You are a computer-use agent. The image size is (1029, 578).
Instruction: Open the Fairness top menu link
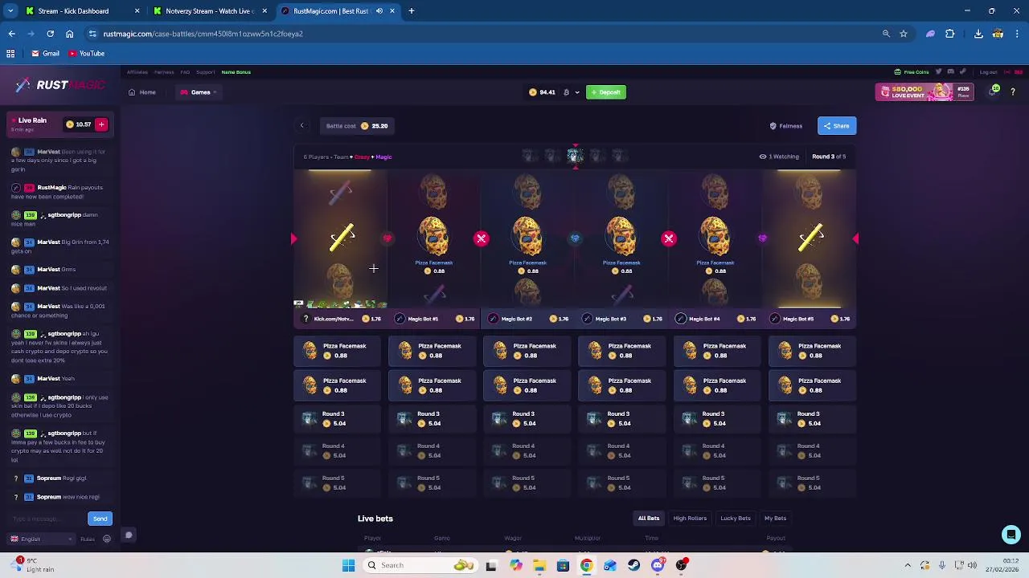point(164,72)
